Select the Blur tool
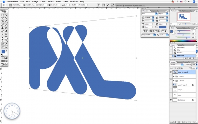The width and height of the screenshot is (198, 124). coord(2,34)
